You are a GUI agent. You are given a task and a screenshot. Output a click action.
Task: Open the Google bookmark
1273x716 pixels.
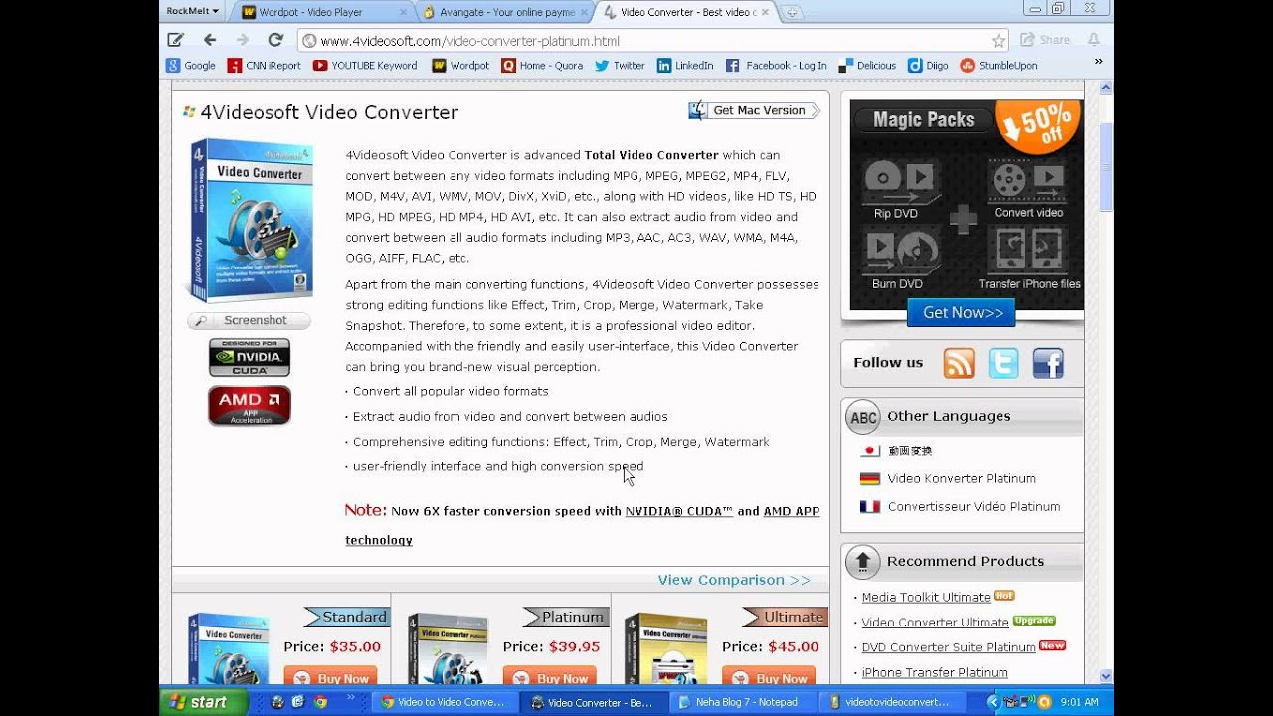(191, 66)
